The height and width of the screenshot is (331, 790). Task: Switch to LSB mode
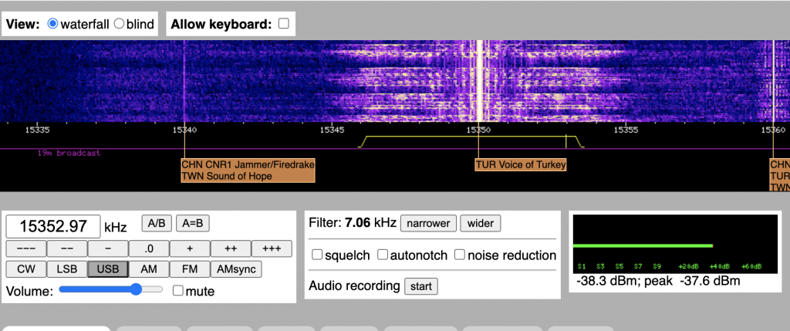(66, 269)
